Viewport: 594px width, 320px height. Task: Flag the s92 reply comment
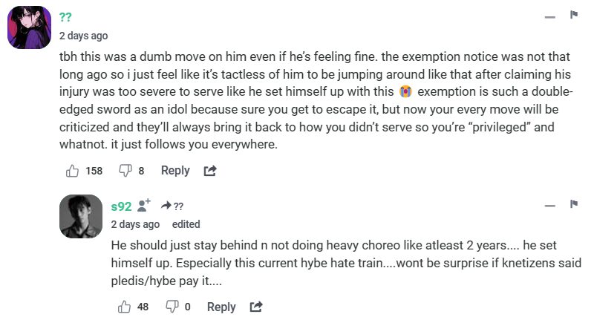tap(574, 204)
